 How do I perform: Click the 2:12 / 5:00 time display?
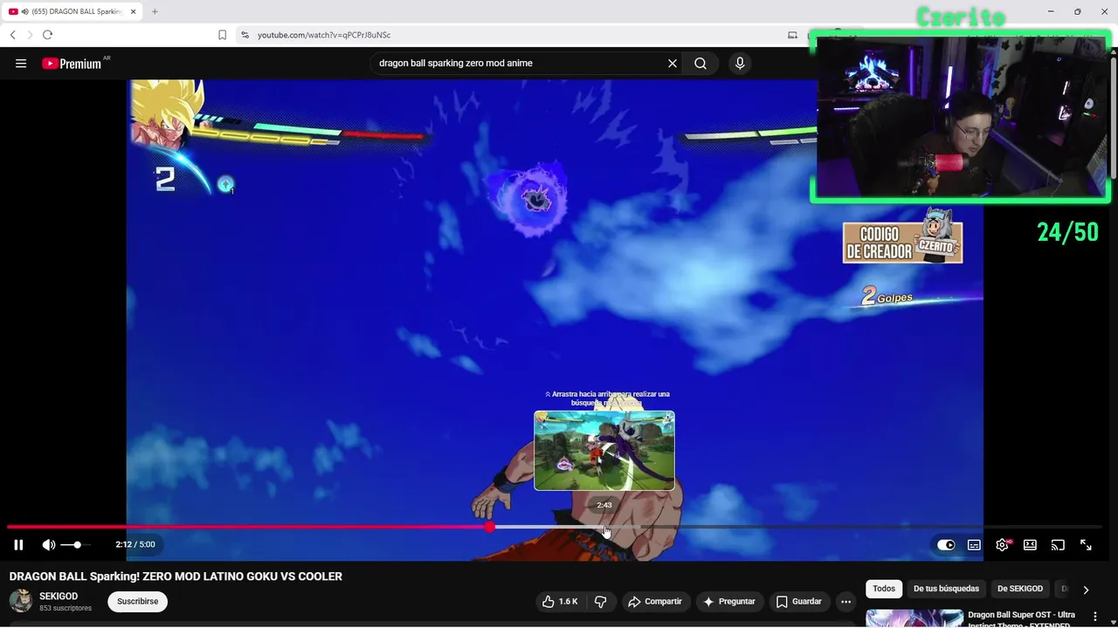pos(135,545)
